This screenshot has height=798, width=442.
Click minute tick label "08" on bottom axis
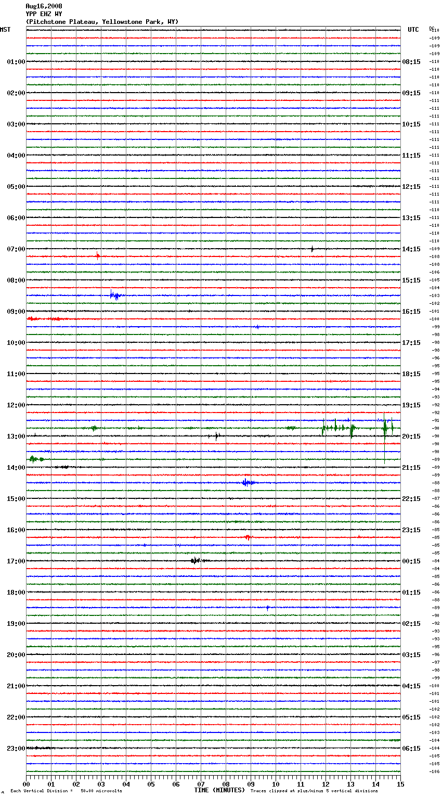[x=226, y=784]
